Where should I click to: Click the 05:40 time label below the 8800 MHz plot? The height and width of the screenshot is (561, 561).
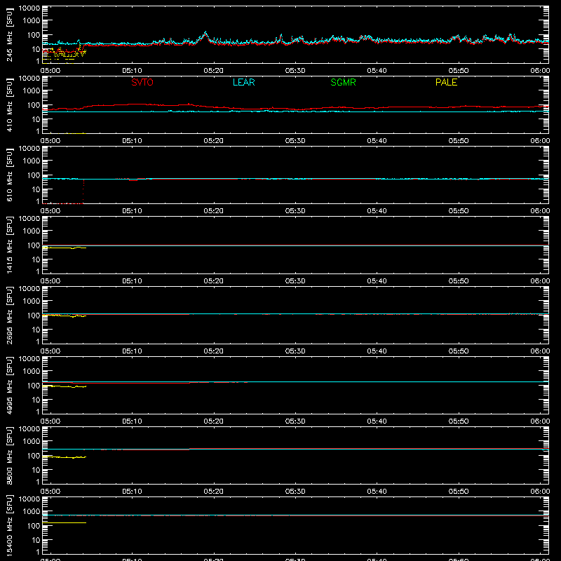pyautogui.click(x=377, y=492)
